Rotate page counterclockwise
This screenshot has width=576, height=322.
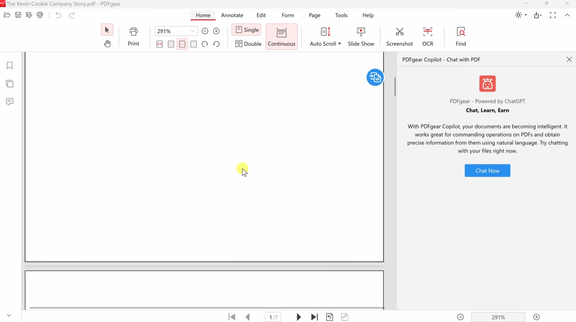coord(216,44)
